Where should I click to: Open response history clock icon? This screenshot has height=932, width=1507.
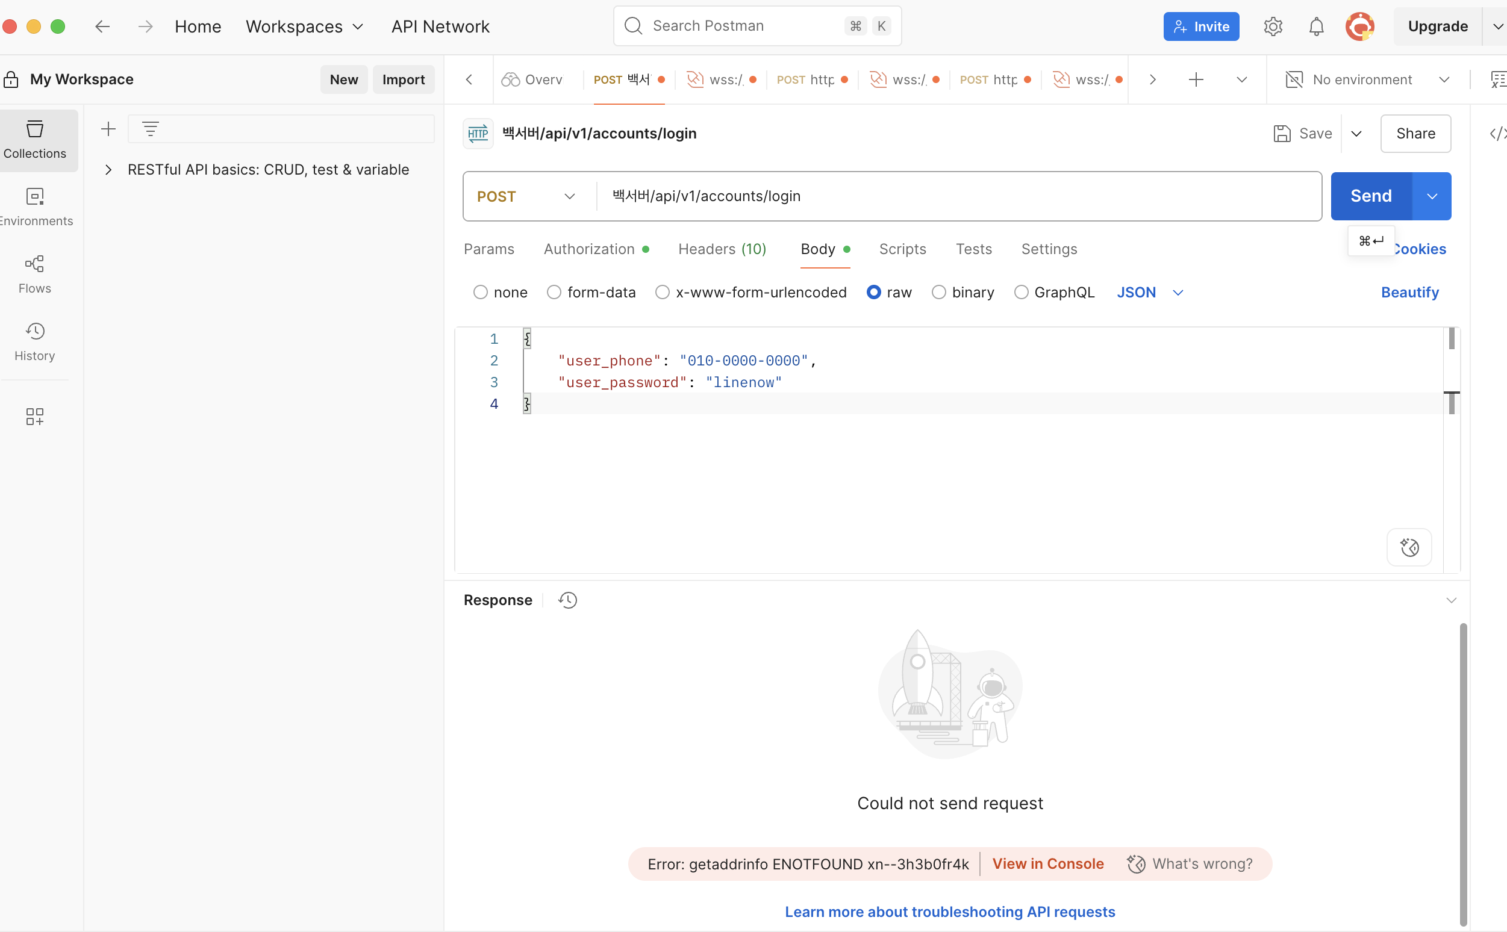(x=567, y=600)
